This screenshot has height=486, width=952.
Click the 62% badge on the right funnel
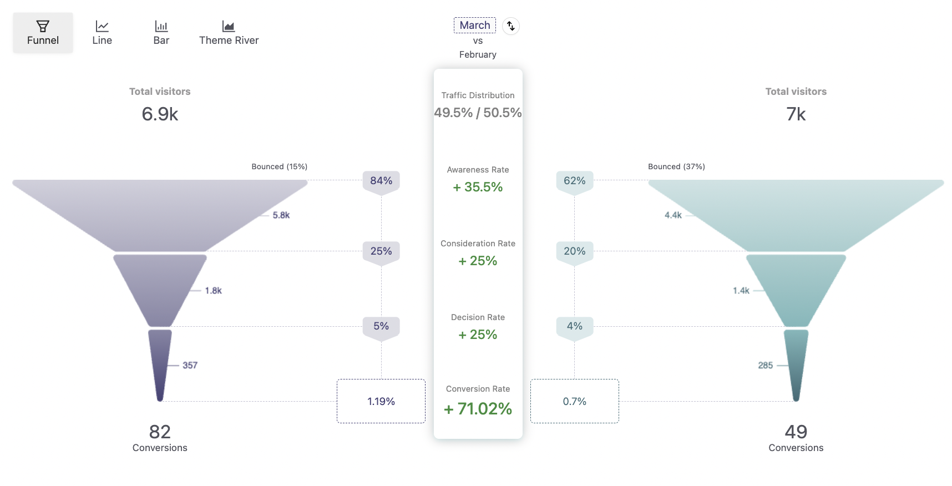click(574, 180)
